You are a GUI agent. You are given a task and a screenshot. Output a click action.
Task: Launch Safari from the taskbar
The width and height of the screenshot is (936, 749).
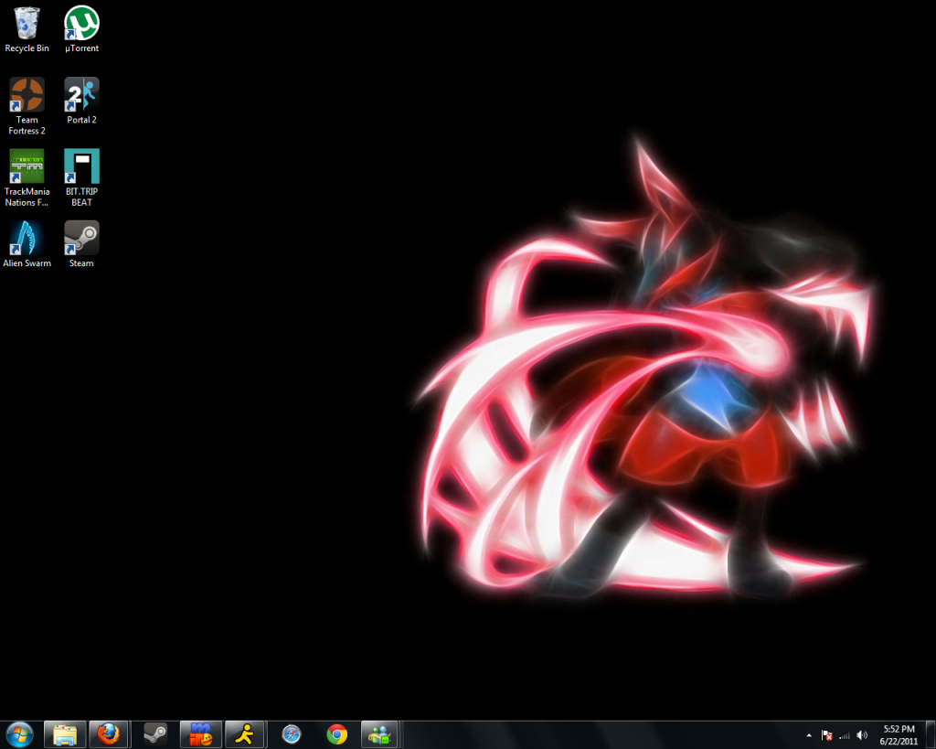coord(292,734)
